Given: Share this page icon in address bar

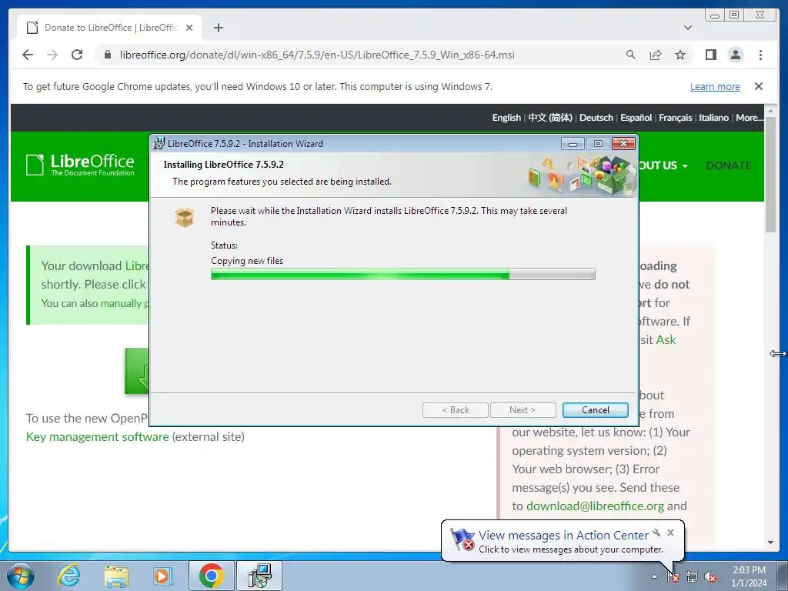Looking at the screenshot, I should click(656, 55).
